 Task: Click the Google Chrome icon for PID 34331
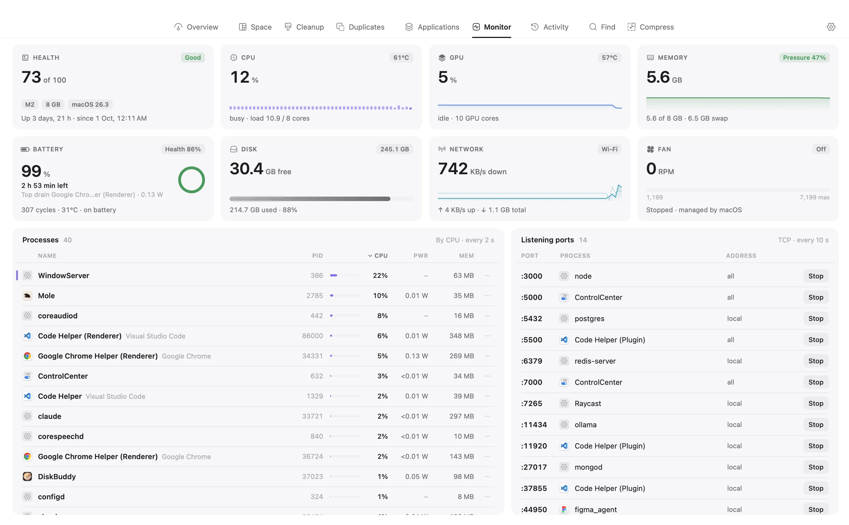tap(27, 356)
